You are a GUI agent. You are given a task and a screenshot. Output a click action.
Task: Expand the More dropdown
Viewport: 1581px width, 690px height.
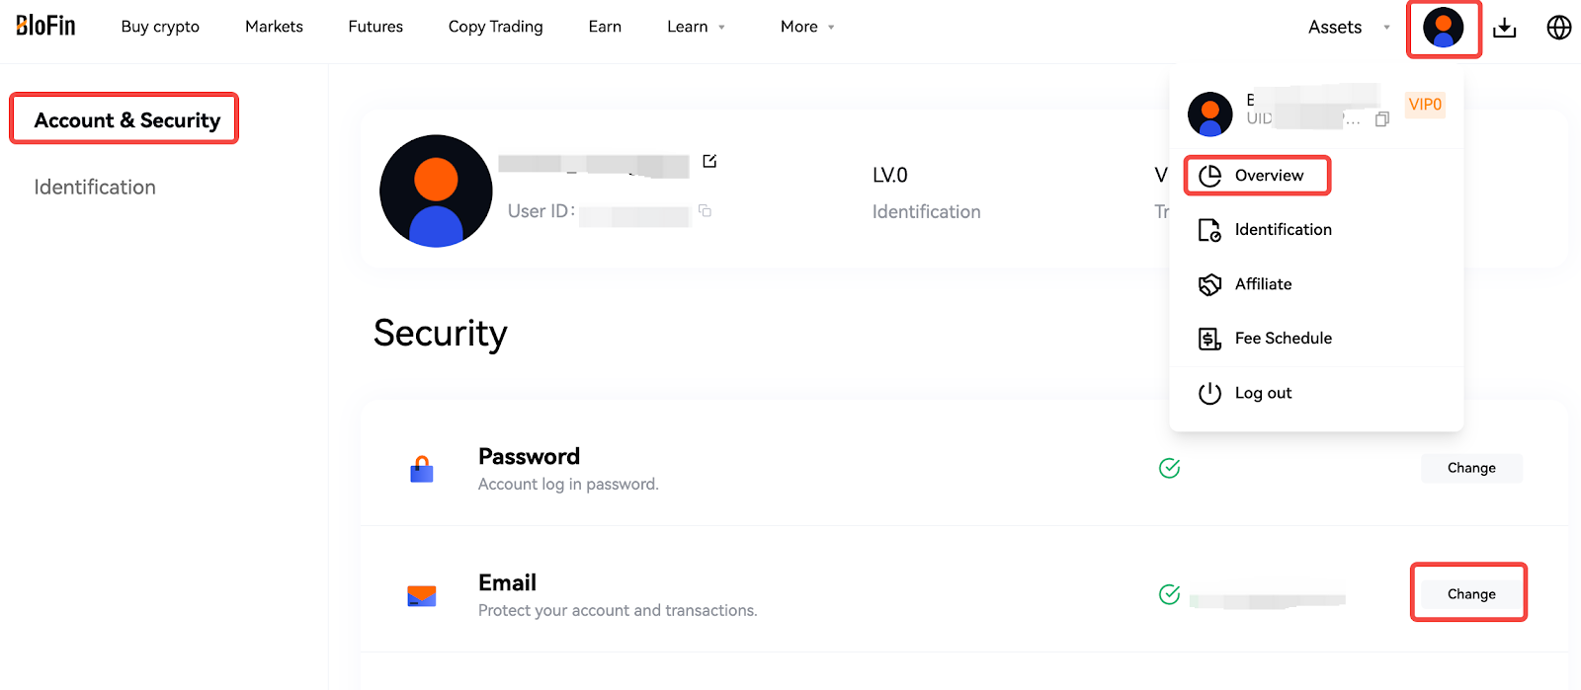[807, 27]
